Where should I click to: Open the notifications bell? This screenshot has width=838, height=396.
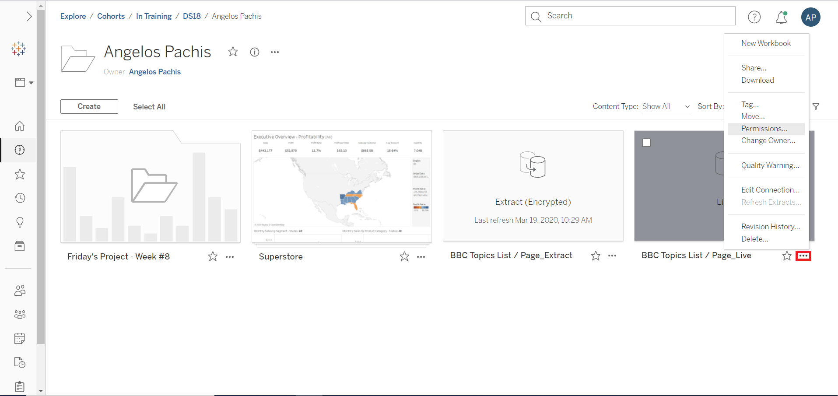click(x=782, y=17)
